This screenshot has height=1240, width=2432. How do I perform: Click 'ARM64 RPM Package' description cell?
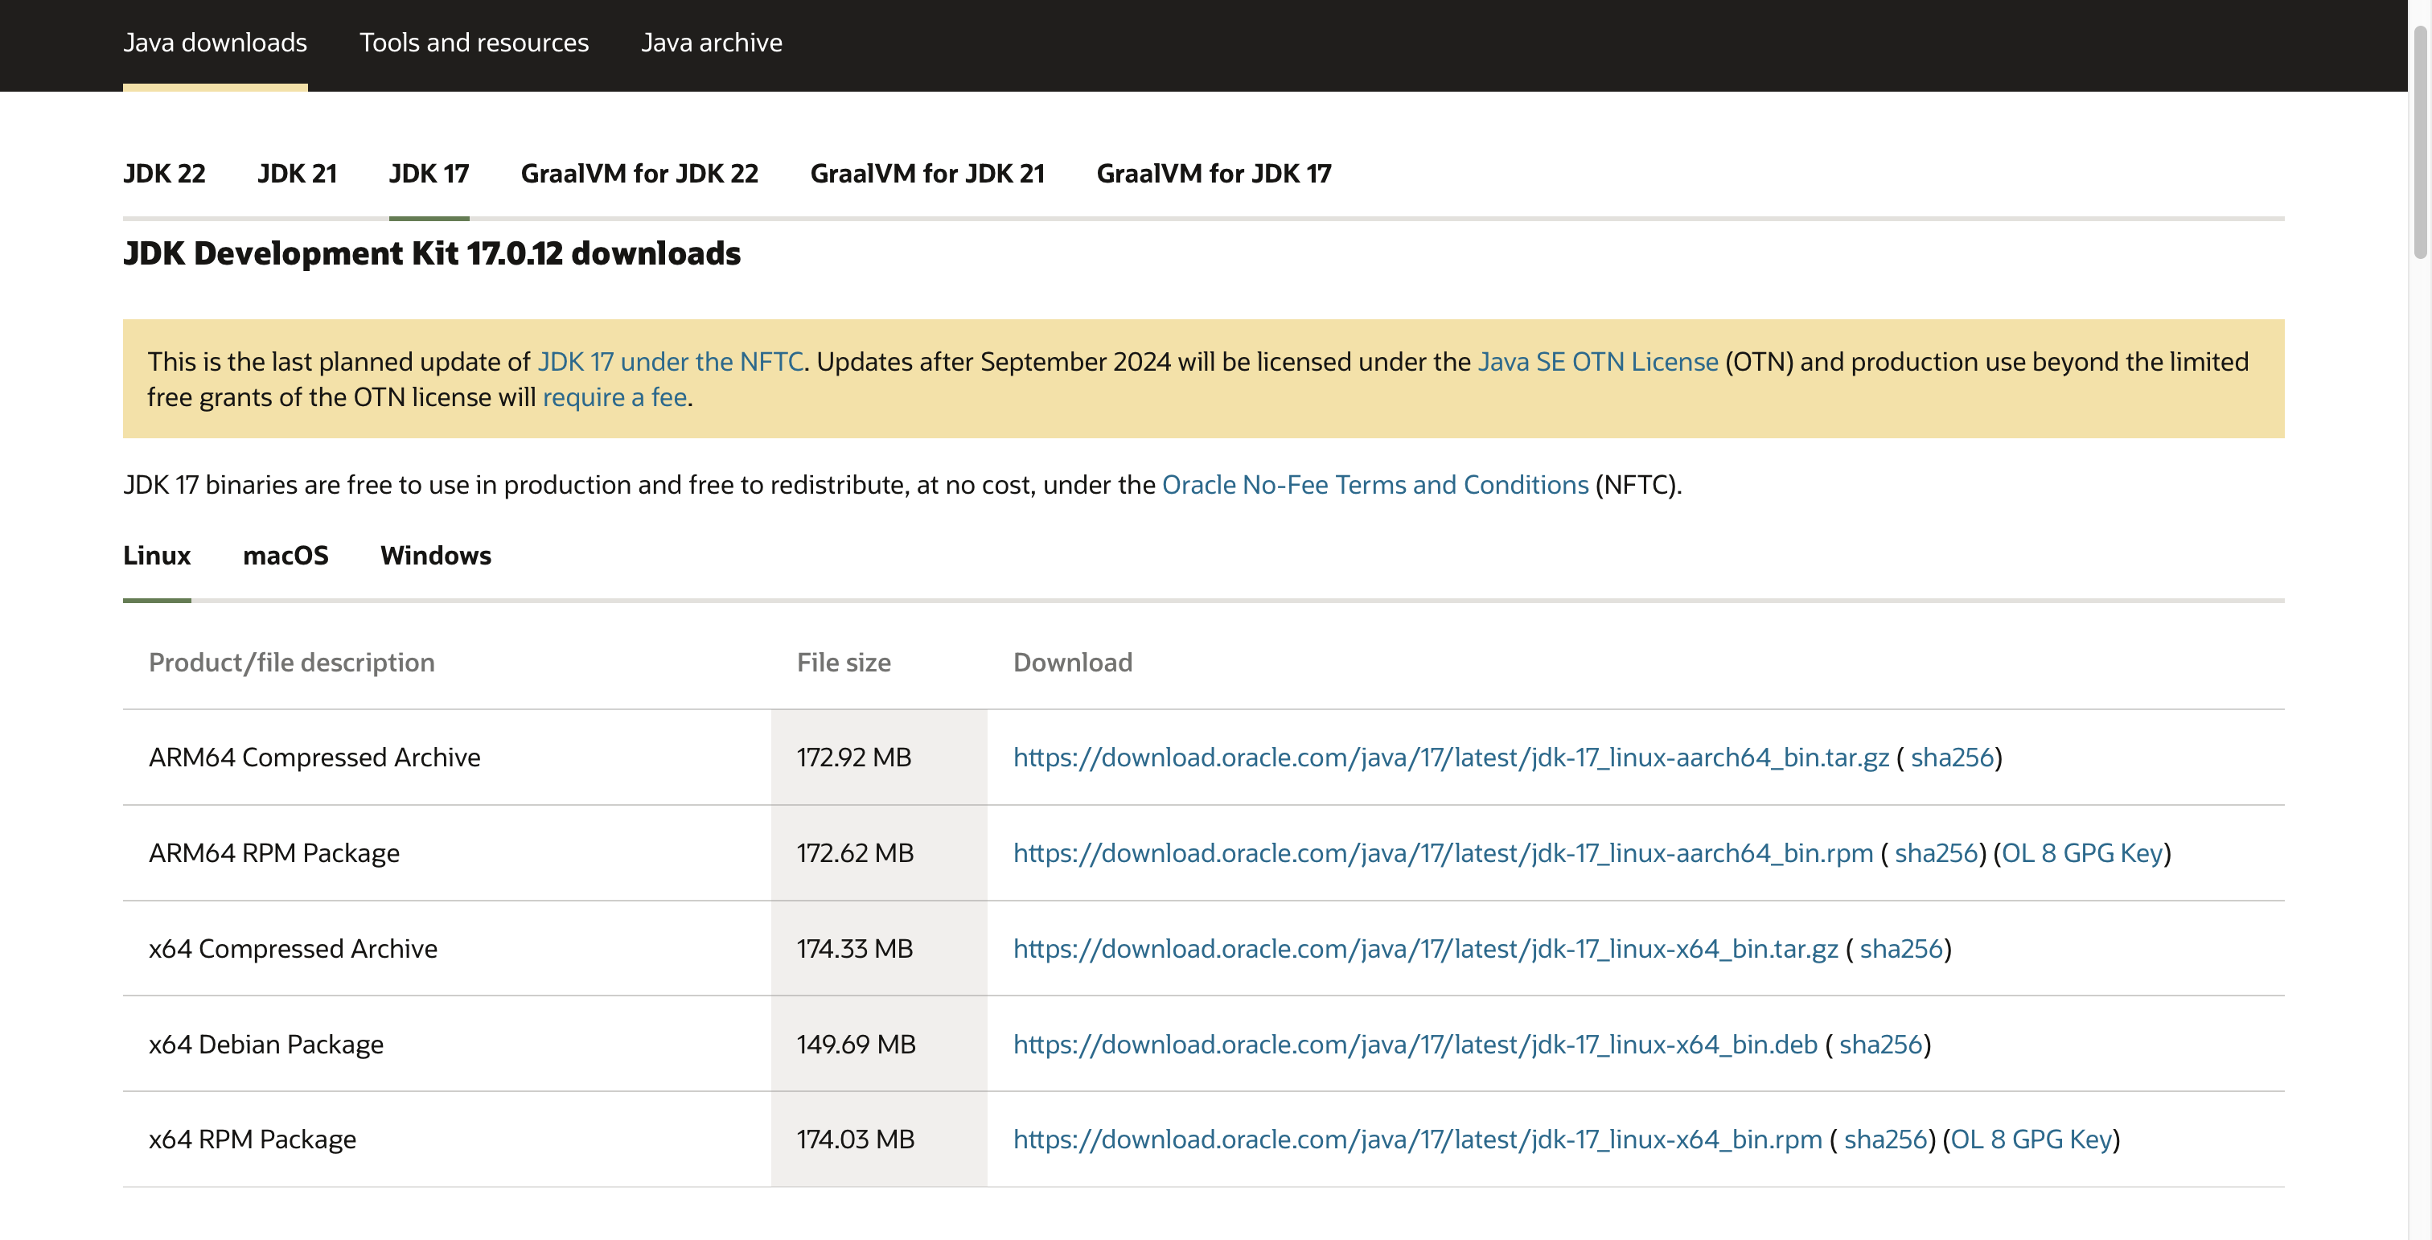coord(446,852)
